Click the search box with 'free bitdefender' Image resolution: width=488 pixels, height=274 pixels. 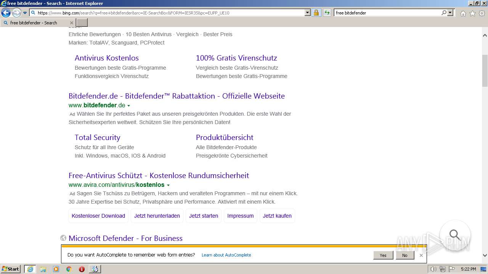[387, 13]
